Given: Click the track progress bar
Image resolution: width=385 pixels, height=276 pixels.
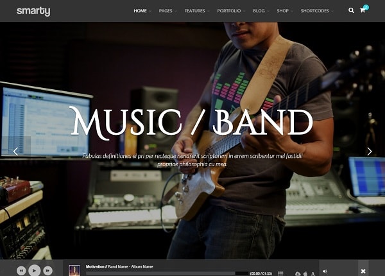Looking at the screenshot, I should click(x=167, y=273).
